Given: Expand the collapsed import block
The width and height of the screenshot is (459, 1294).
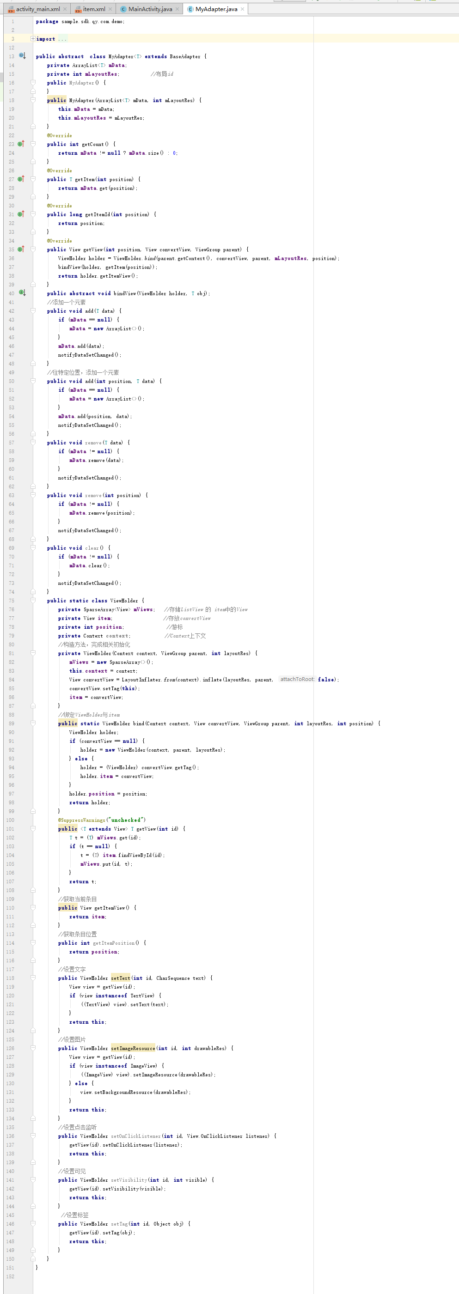Looking at the screenshot, I should (x=33, y=39).
